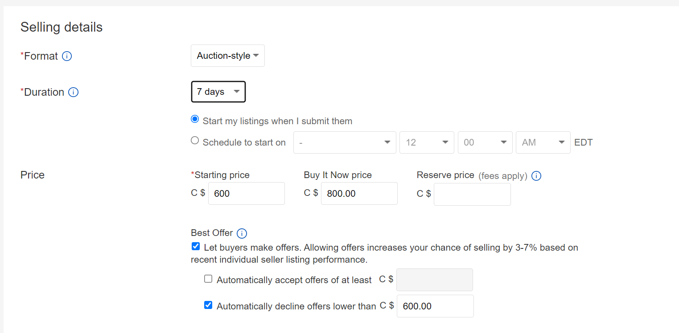Open the schedule hour dropdown showing 12
Screen dimensions: 679x333
(427, 142)
